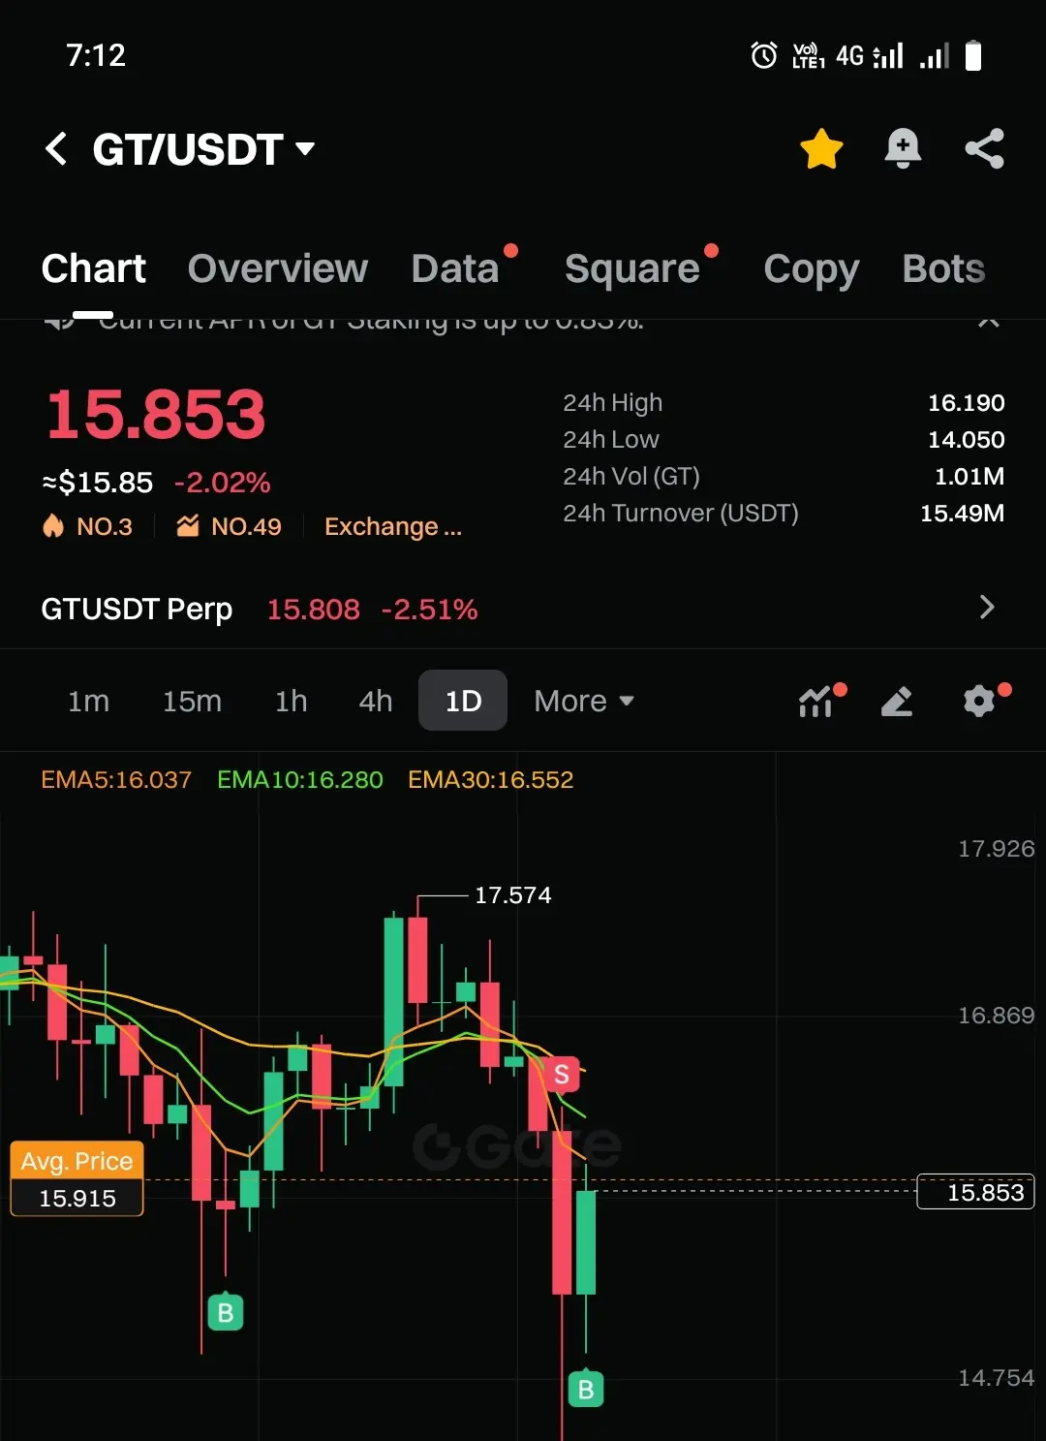Tap the 24h Turnover value 15.49M
The image size is (1046, 1441).
pyautogui.click(x=962, y=513)
